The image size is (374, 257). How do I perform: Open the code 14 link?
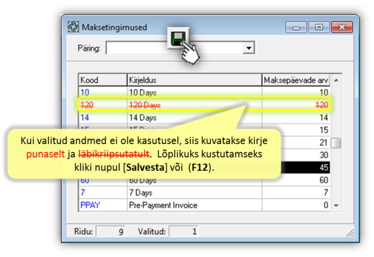85,117
